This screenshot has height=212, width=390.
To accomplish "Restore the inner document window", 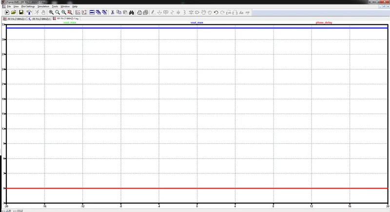I will click(384, 6).
